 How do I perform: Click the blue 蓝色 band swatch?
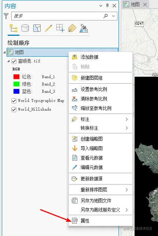16,91
